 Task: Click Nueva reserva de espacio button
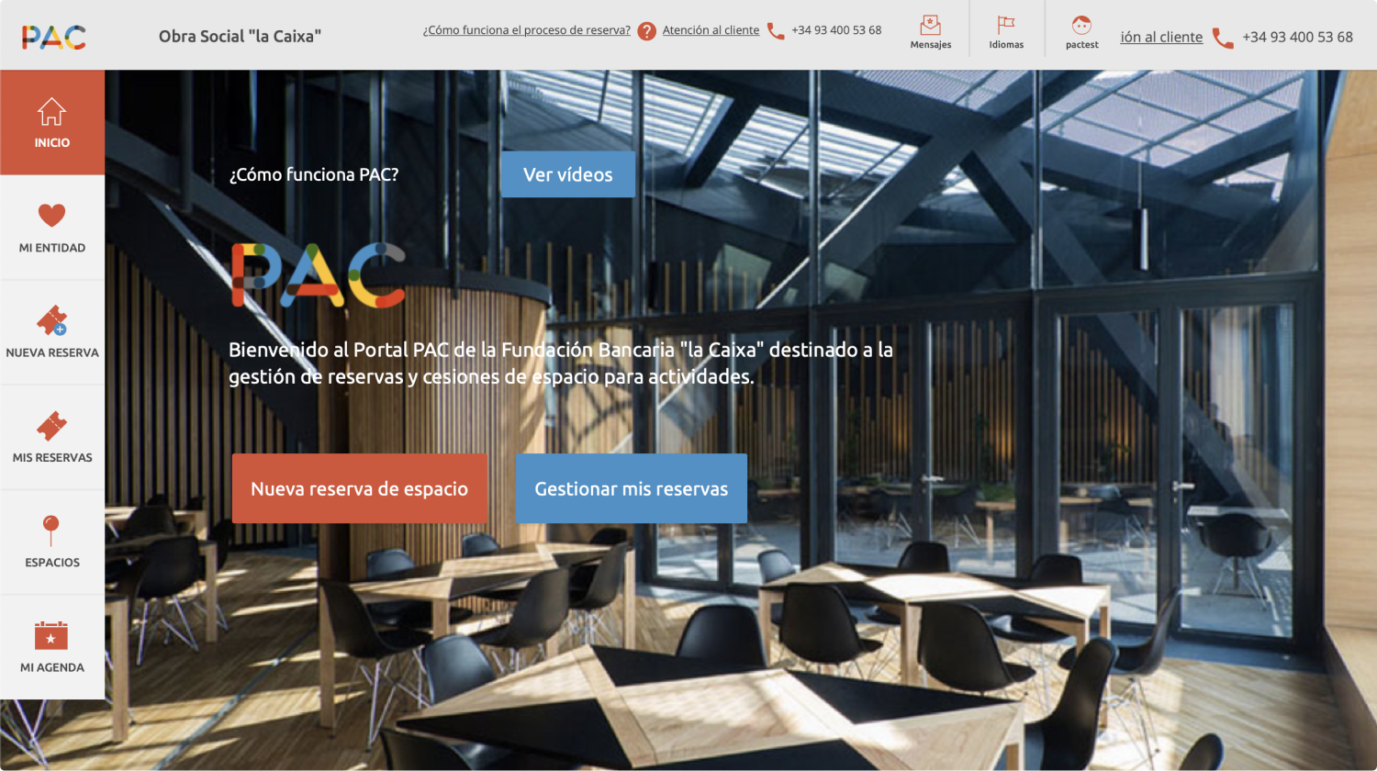coord(360,488)
